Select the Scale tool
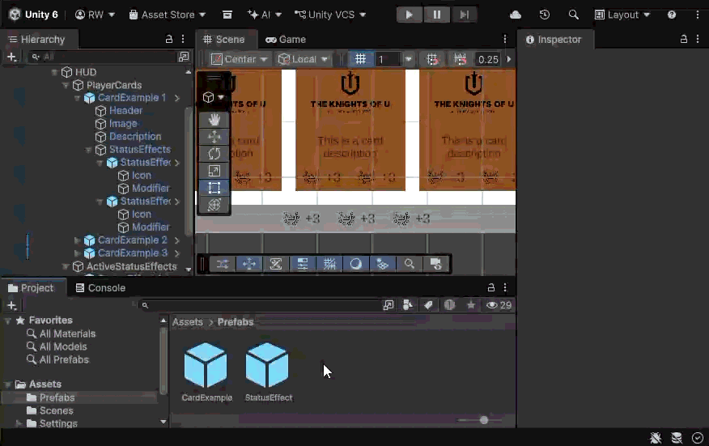 point(214,171)
